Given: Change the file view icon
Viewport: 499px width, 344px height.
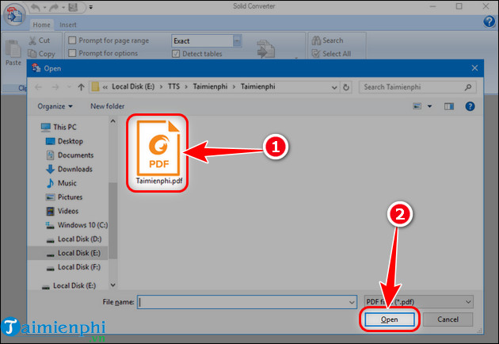Looking at the screenshot, I should (x=417, y=106).
